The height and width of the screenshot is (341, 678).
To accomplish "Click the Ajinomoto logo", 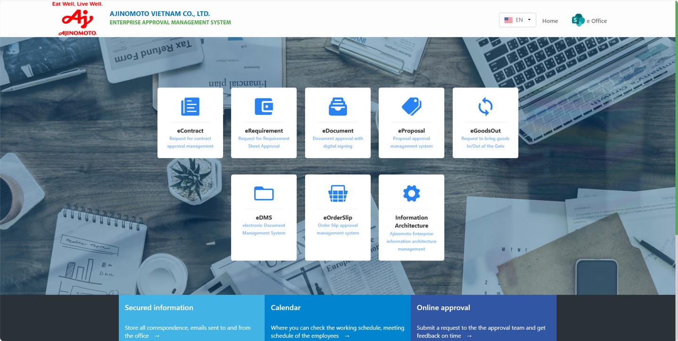I will tap(77, 19).
